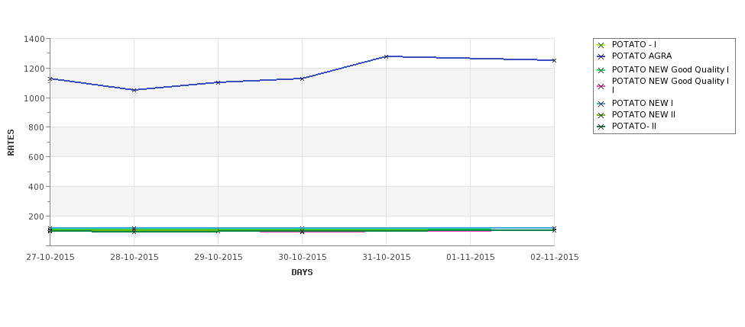Click the POTATO- II legend marker
Image resolution: width=745 pixels, height=327 pixels.
(x=601, y=127)
